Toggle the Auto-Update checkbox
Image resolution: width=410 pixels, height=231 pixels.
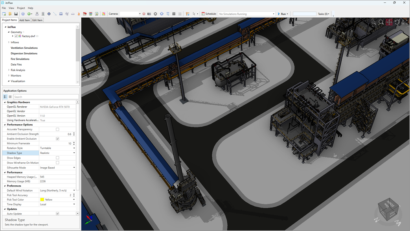[57, 214]
